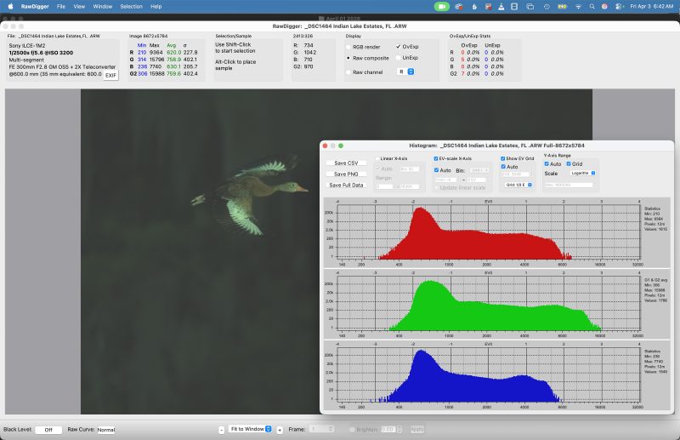Open the Selection menu

pyautogui.click(x=131, y=6)
